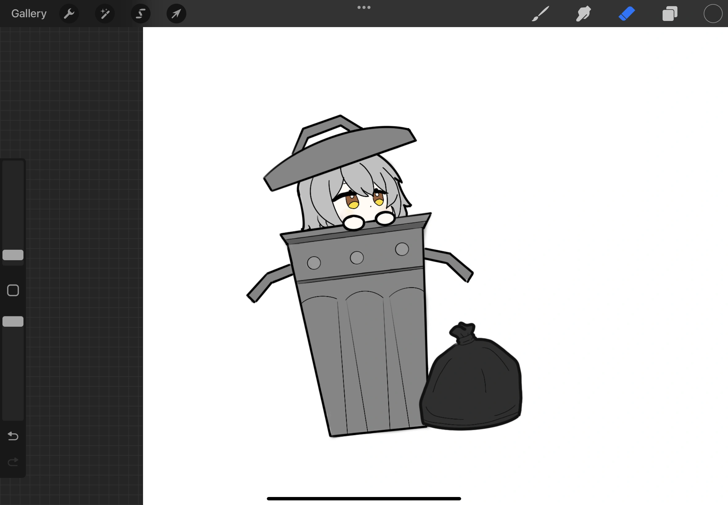The image size is (728, 505).
Task: Activate the Transform arrow tool
Action: (x=176, y=14)
